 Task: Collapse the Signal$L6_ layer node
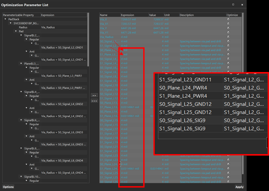pos(21,120)
